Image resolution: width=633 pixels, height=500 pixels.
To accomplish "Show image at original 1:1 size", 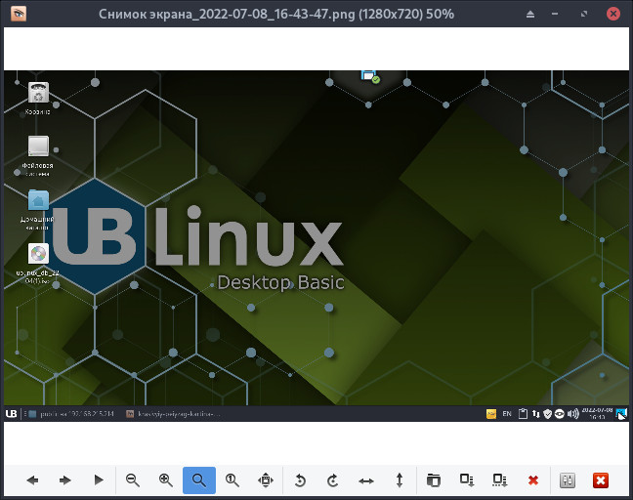I will click(x=232, y=480).
